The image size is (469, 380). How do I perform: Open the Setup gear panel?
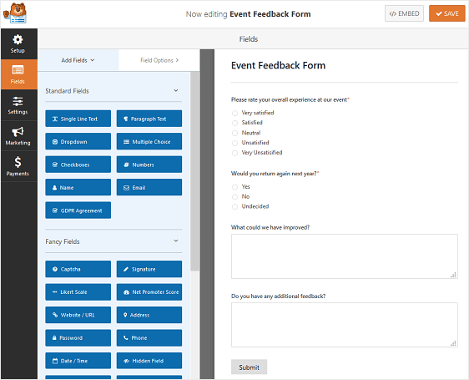[x=18, y=44]
